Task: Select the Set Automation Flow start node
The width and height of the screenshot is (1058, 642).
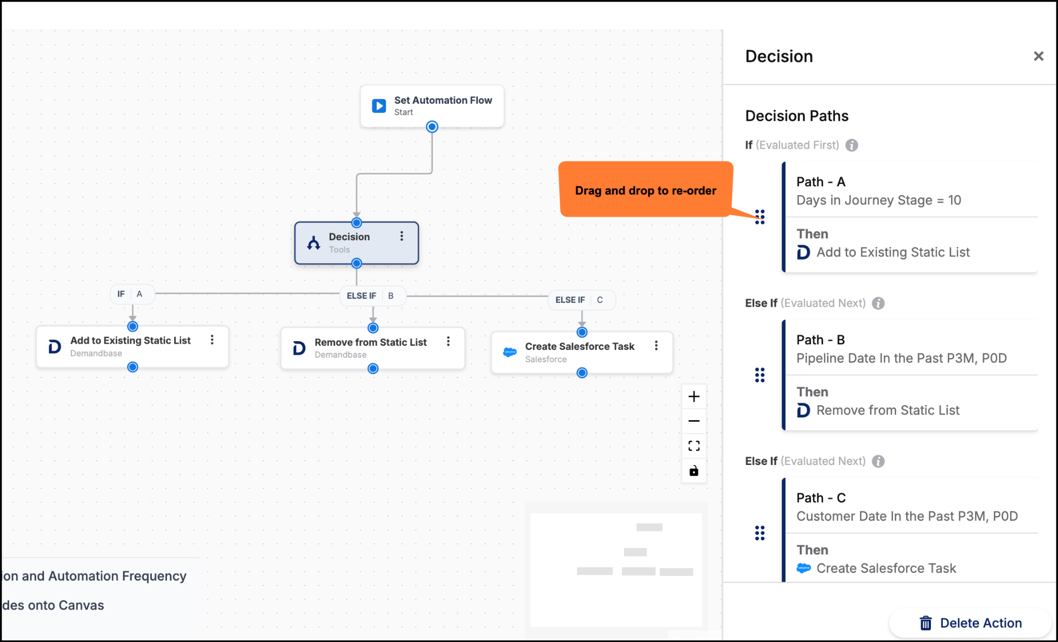Action: pyautogui.click(x=432, y=106)
